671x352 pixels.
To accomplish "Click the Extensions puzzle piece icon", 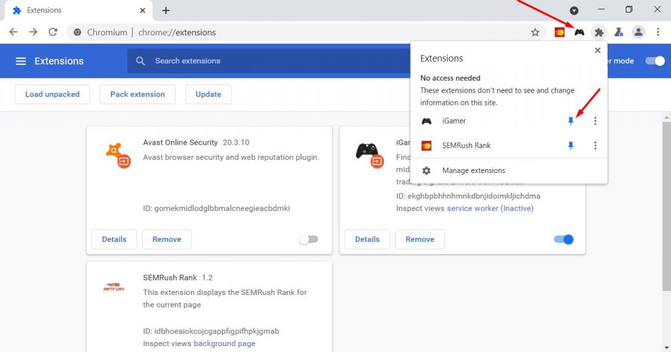I will 599,32.
